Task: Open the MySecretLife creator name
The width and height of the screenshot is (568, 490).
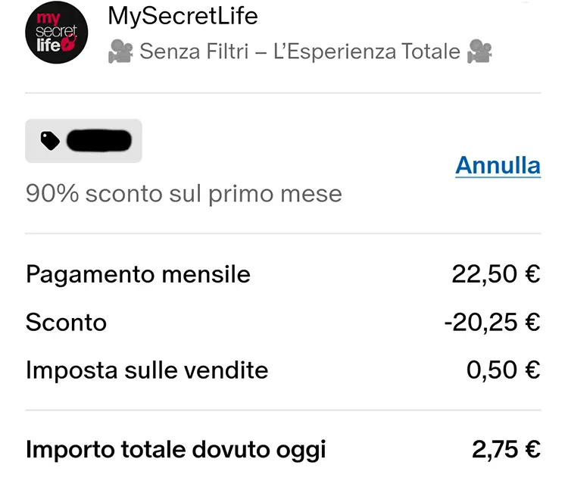Action: (183, 16)
